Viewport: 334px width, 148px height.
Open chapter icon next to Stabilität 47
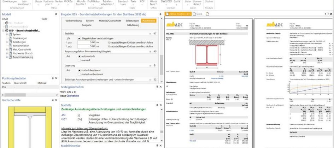click(150, 34)
